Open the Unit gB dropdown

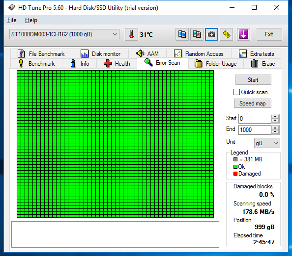(267, 143)
